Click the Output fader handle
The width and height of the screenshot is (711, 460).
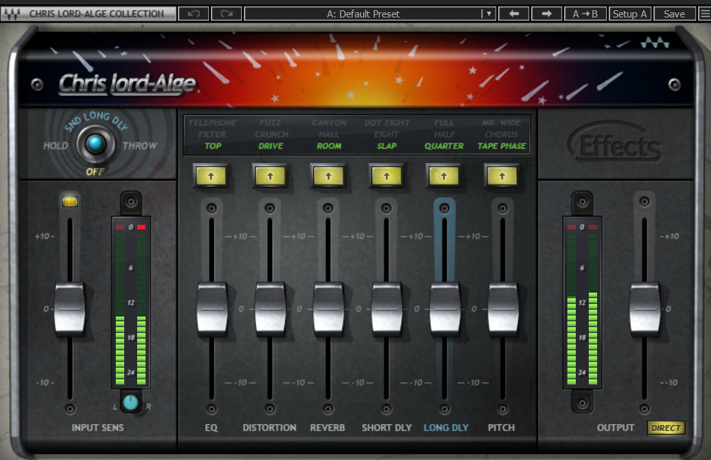pyautogui.click(x=644, y=309)
